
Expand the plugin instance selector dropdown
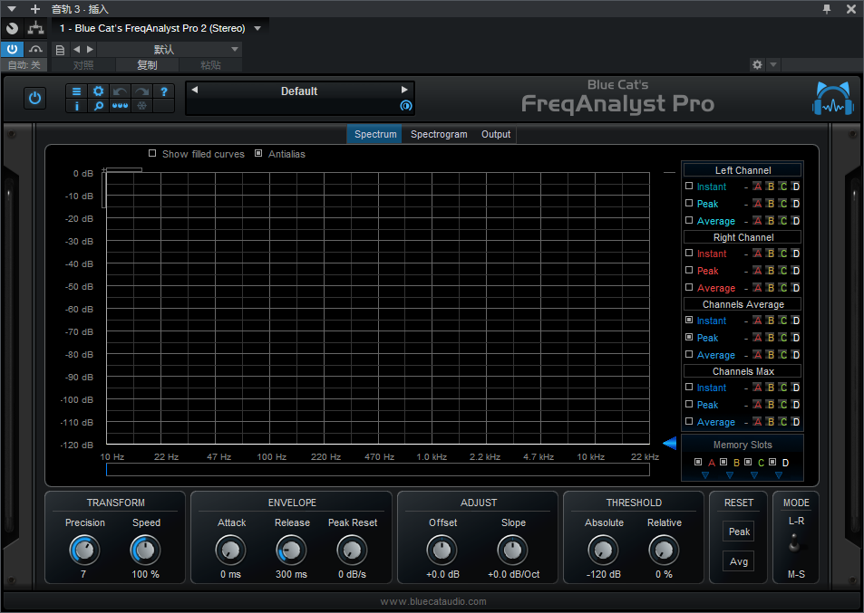pyautogui.click(x=257, y=28)
